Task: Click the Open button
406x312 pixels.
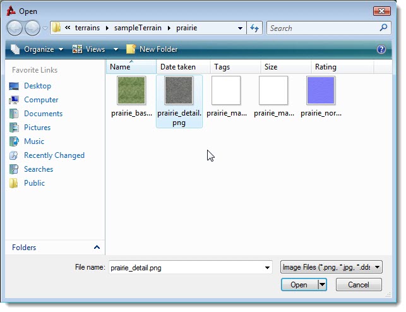Action: tap(299, 285)
